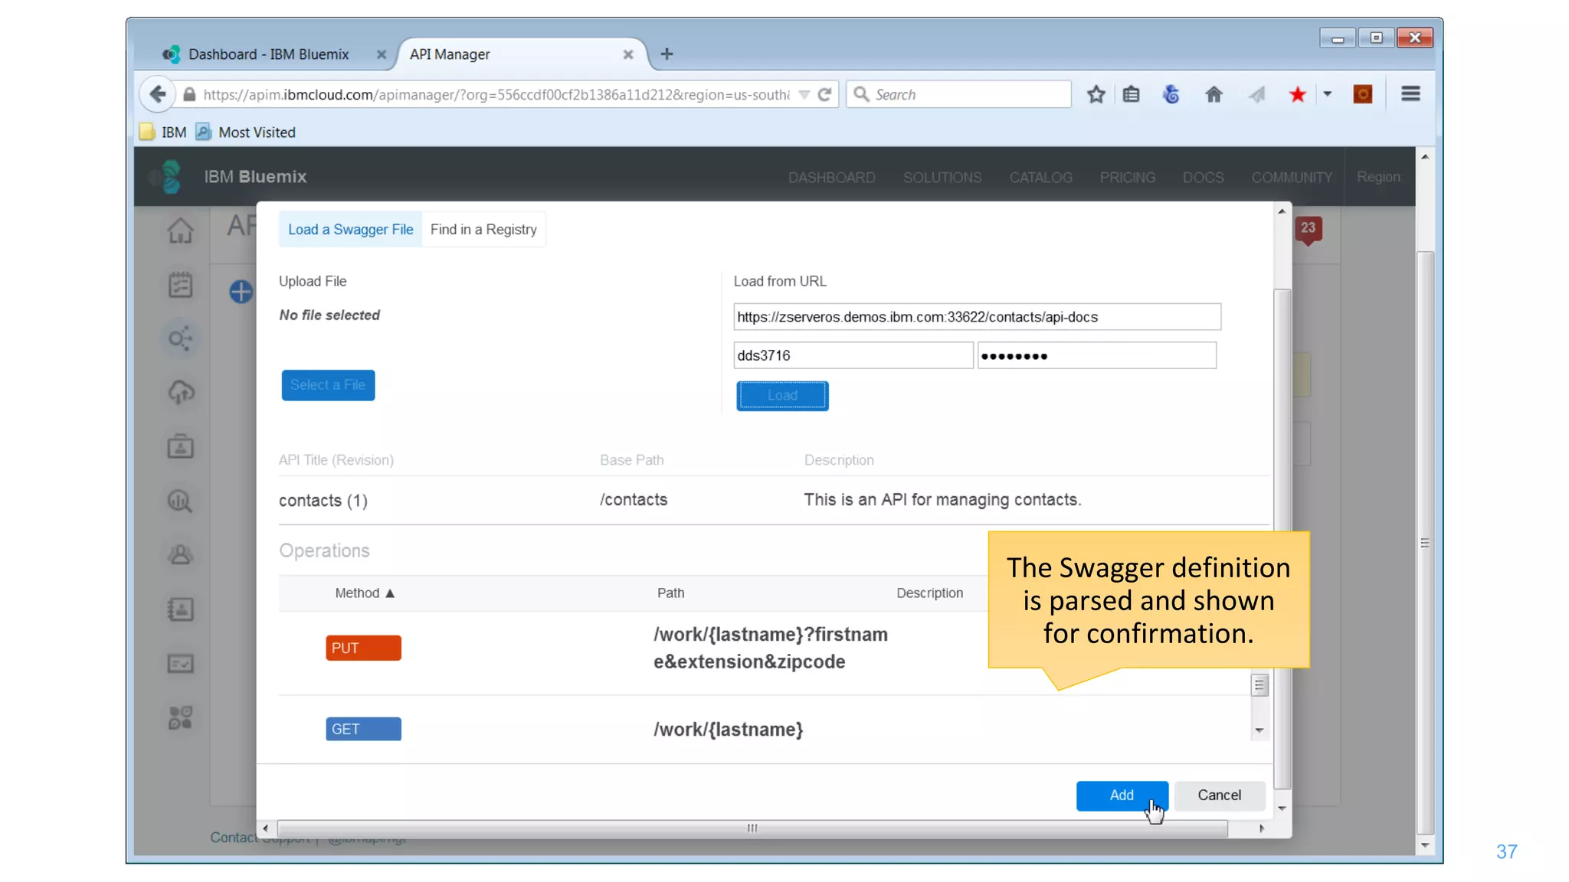Switch to the Load a Swagger File tab
The width and height of the screenshot is (1569, 882).
click(x=350, y=230)
